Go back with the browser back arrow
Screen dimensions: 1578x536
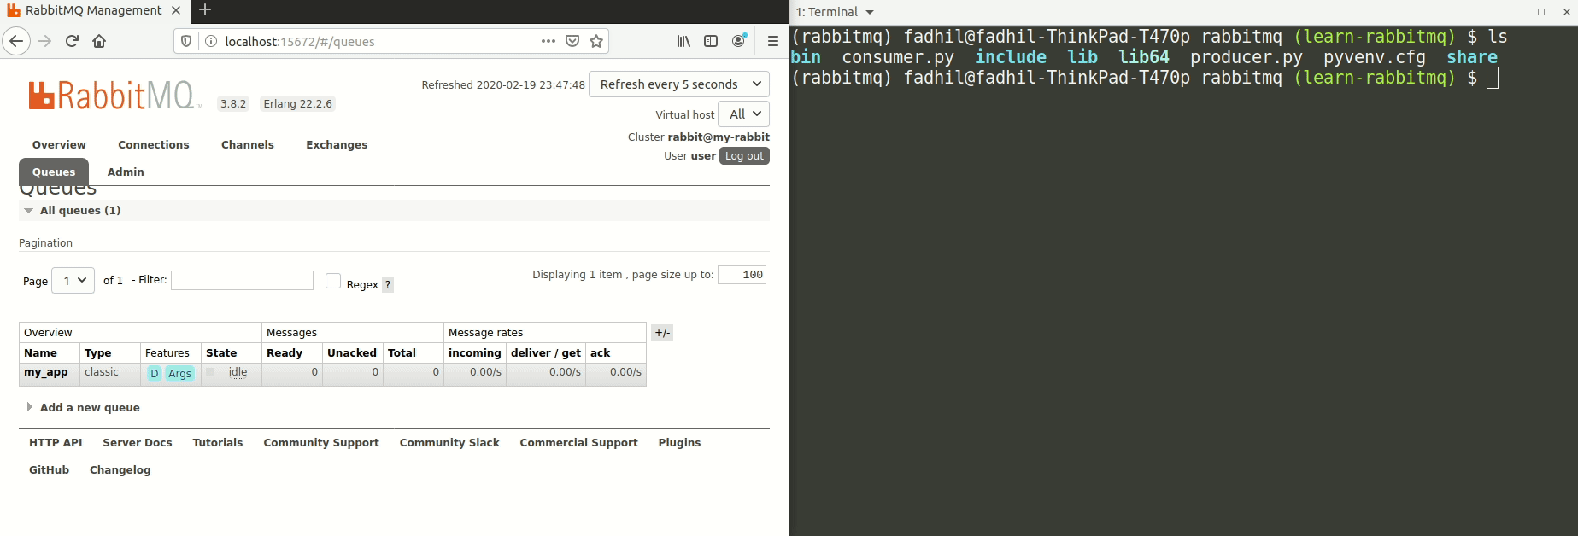click(x=16, y=41)
